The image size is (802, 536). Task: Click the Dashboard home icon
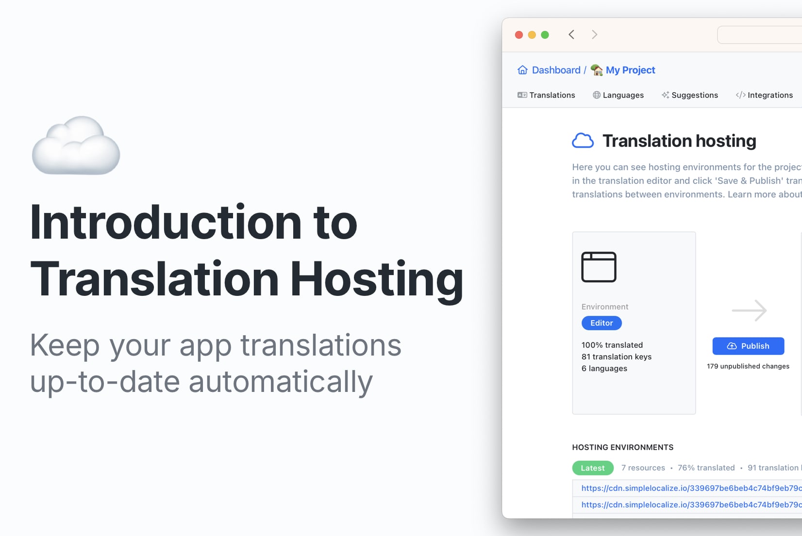click(522, 70)
